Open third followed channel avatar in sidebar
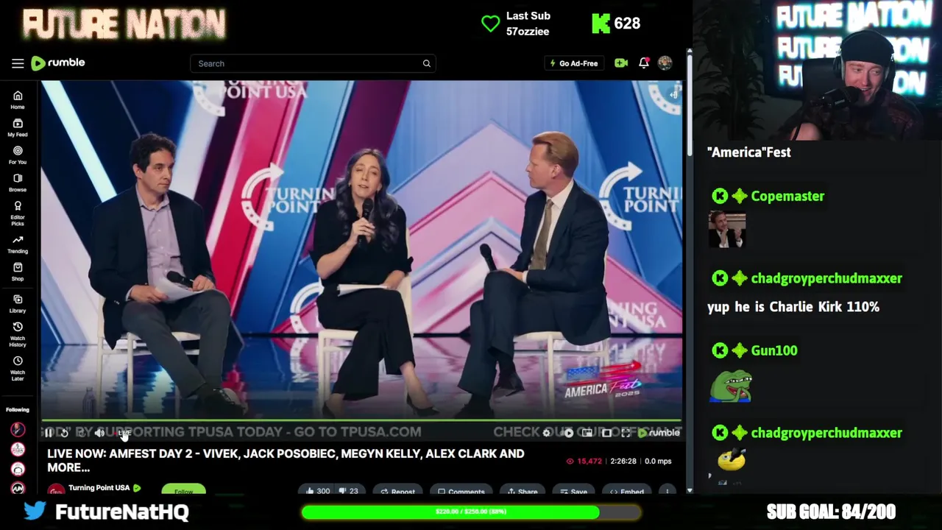This screenshot has height=530, width=942. click(18, 469)
